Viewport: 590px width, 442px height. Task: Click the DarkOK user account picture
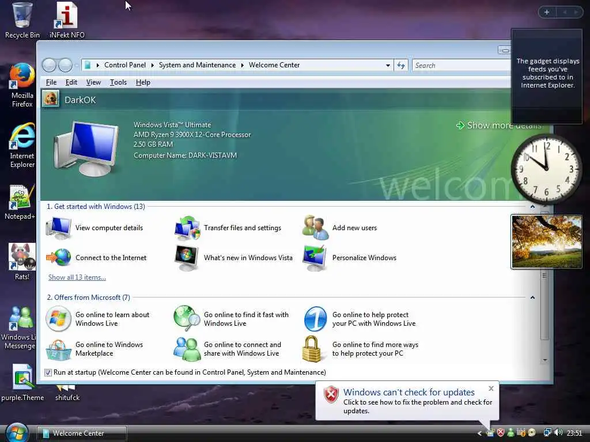coord(51,99)
